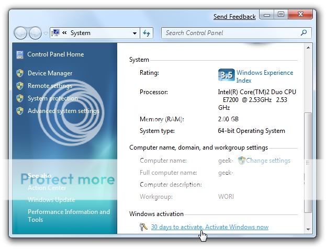326x249 pixels.
Task: Maximize the System window
Action: coord(281,15)
